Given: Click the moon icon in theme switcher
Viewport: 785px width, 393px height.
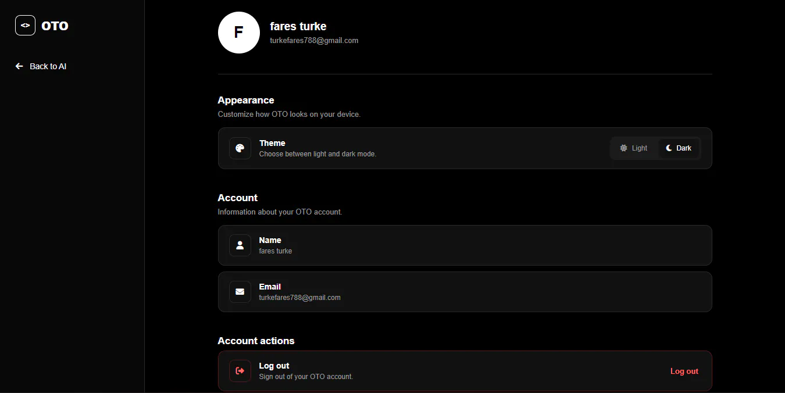Looking at the screenshot, I should point(669,148).
